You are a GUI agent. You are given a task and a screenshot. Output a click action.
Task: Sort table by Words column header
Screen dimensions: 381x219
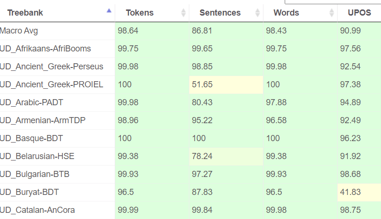tap(286, 13)
